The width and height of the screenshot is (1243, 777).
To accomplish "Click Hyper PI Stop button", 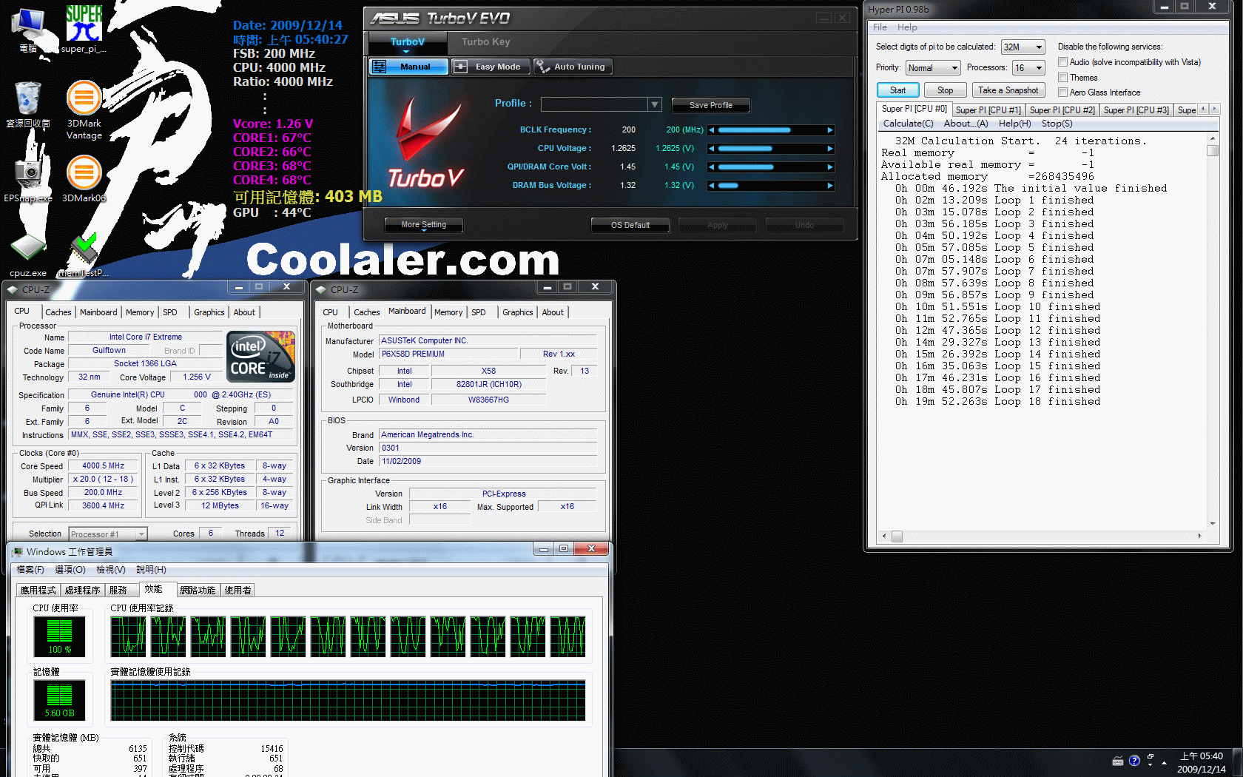I will click(945, 90).
